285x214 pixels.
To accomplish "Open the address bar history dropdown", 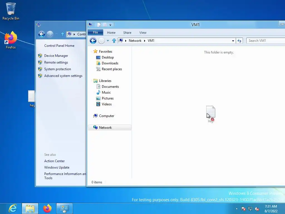I will click(233, 41).
